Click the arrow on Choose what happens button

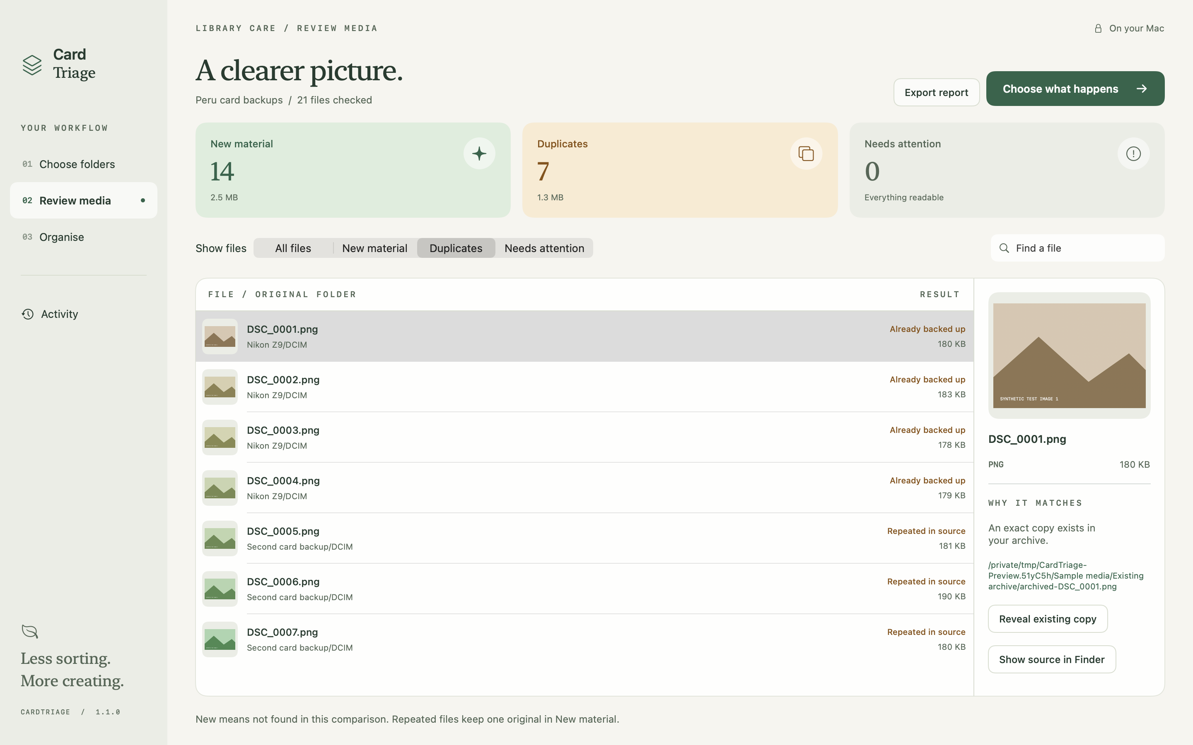(1142, 89)
